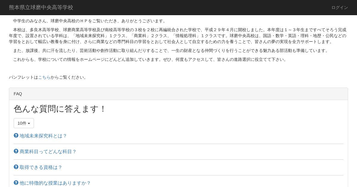This screenshot has height=187, width=357.
Task: Open the 10件 items-per-page dropdown
Action: [24, 123]
